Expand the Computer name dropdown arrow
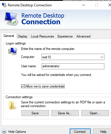Viewport: 111px width, 134px height. pos(102,57)
